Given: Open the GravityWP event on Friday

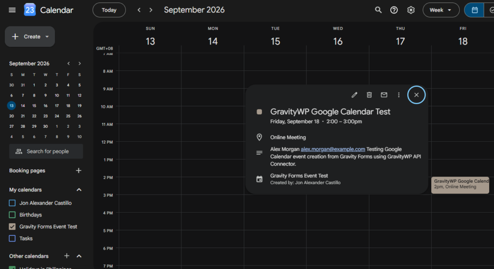Looking at the screenshot, I should click(x=460, y=185).
